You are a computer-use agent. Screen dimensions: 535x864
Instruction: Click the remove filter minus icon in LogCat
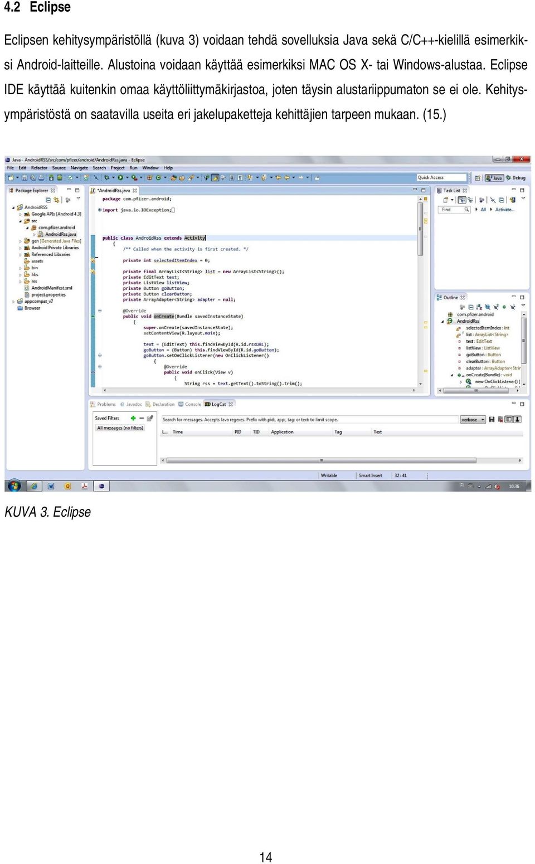(x=142, y=418)
